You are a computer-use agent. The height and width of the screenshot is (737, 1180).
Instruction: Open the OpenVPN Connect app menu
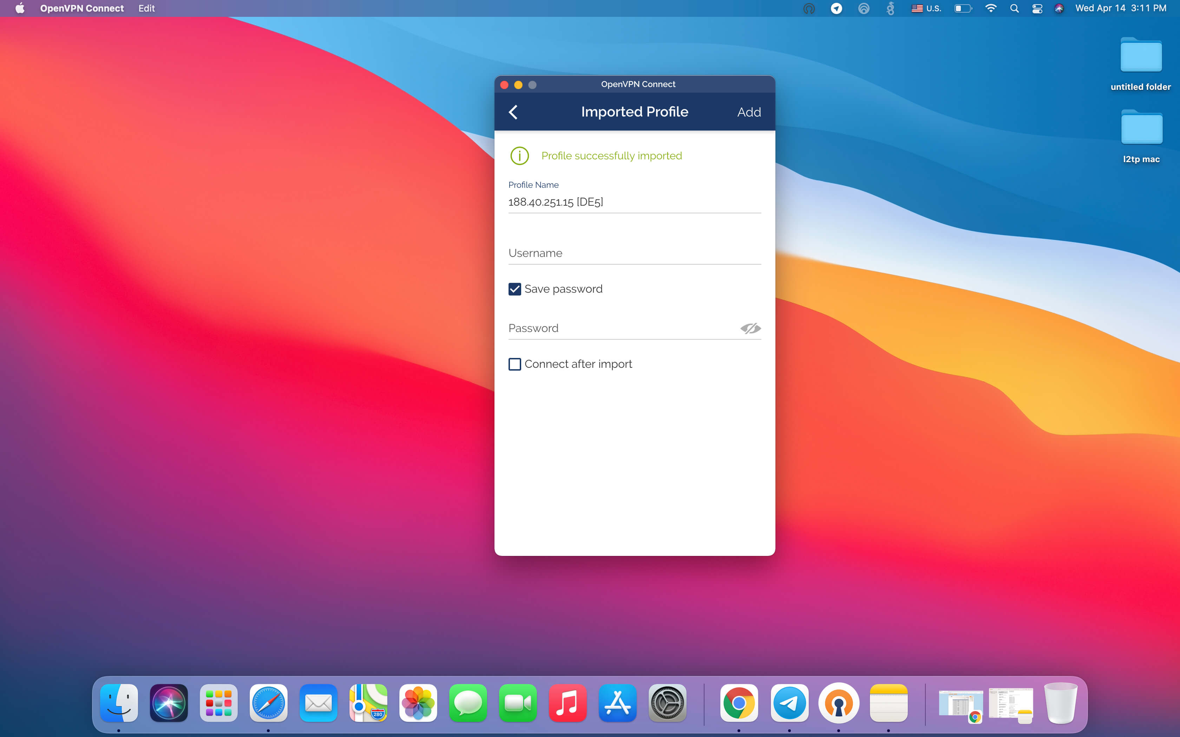(x=82, y=8)
